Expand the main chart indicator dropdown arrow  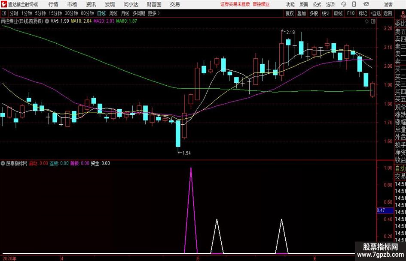[47, 21]
